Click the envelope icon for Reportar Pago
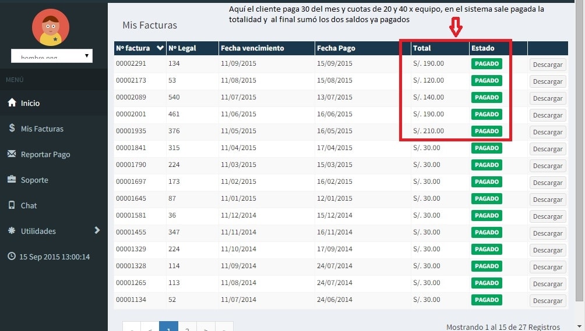 tap(12, 154)
